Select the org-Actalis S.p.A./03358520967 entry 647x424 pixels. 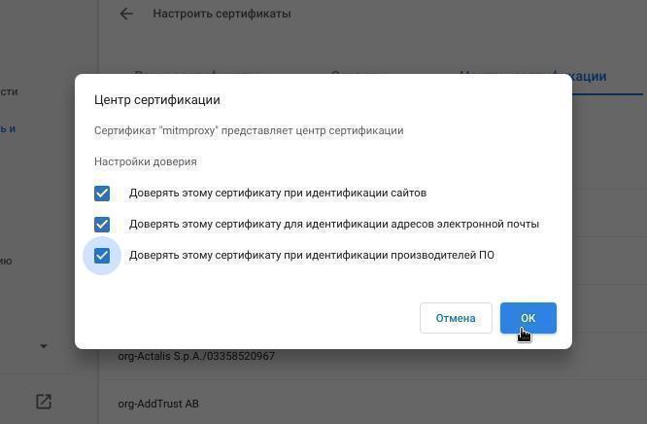point(196,356)
